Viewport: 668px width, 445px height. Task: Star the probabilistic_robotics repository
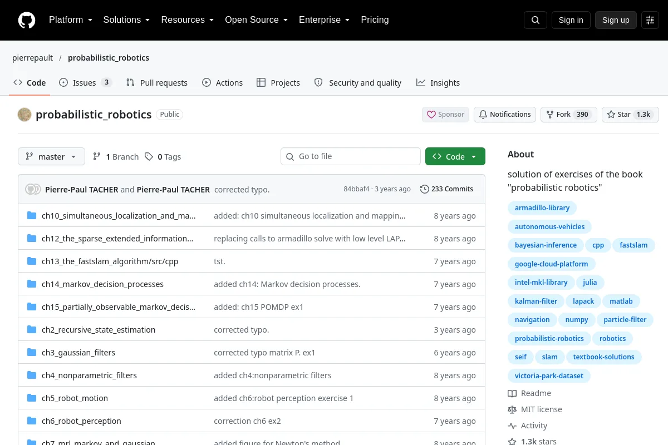(630, 115)
